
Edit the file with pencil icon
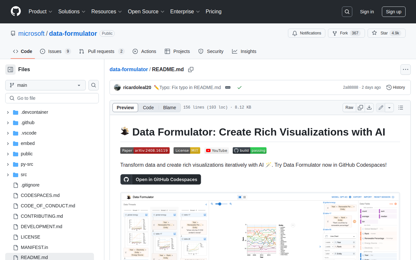pos(381,108)
